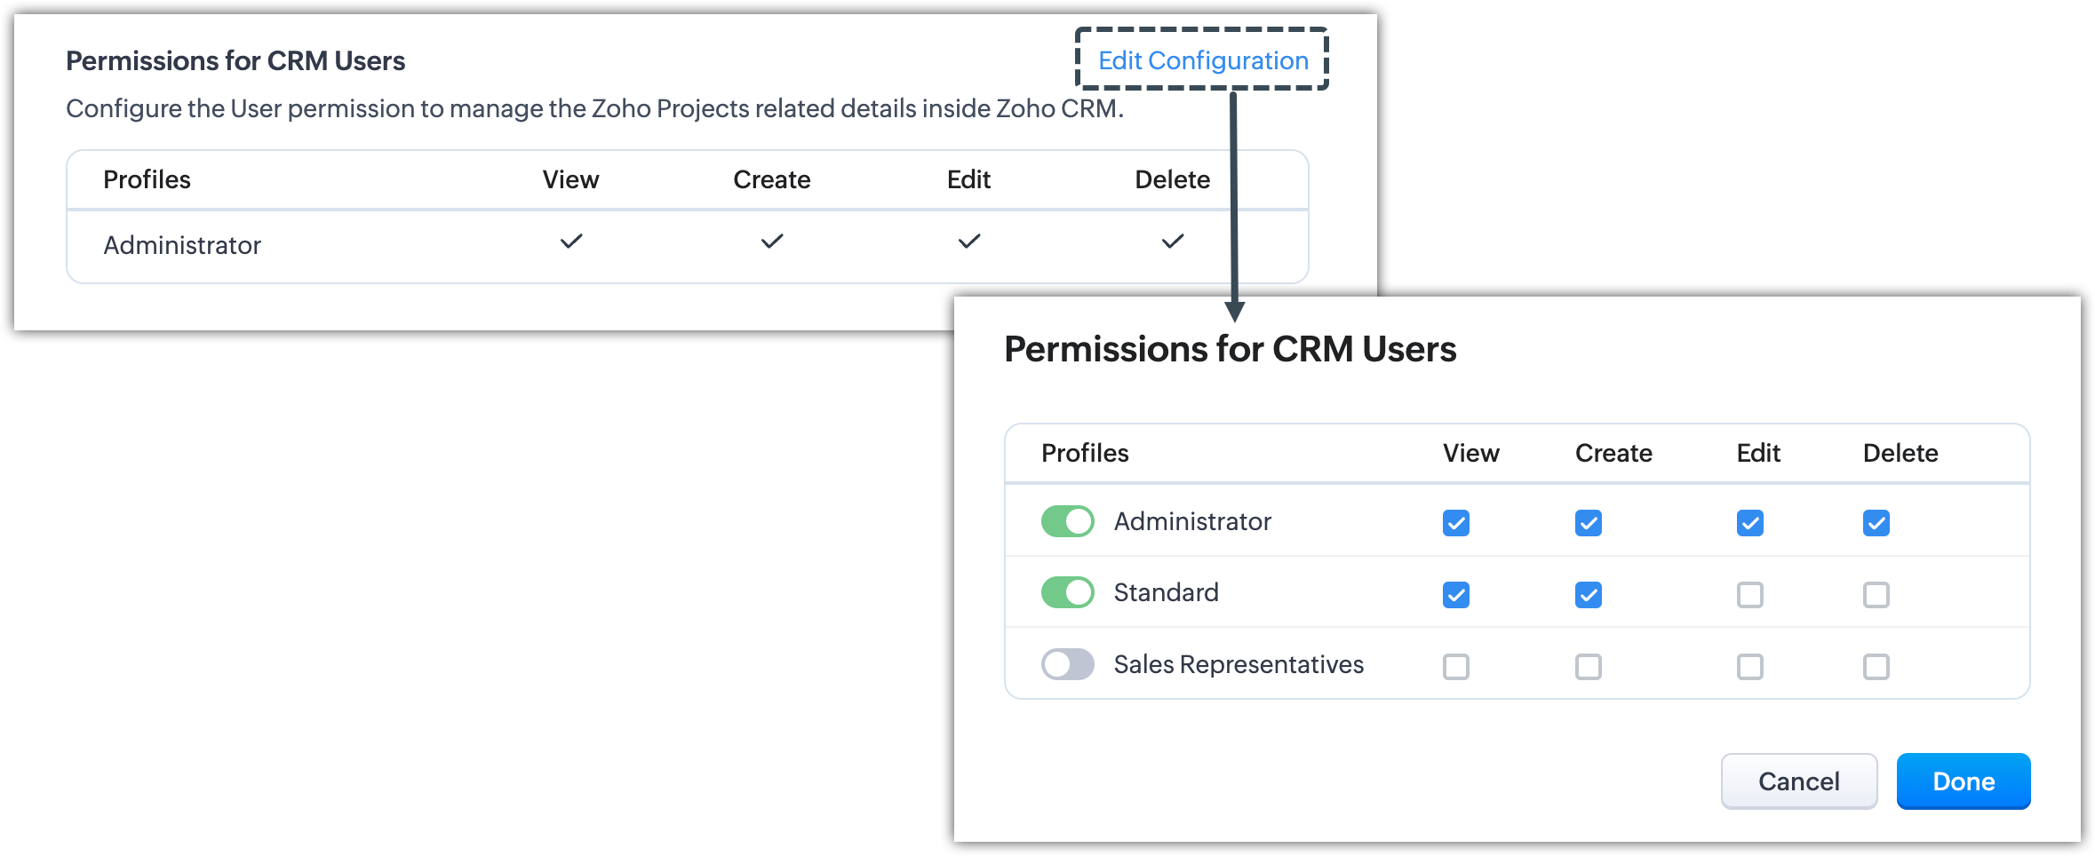The image size is (2095, 856).
Task: Check Standard Delete permission checkbox
Action: (x=1876, y=594)
